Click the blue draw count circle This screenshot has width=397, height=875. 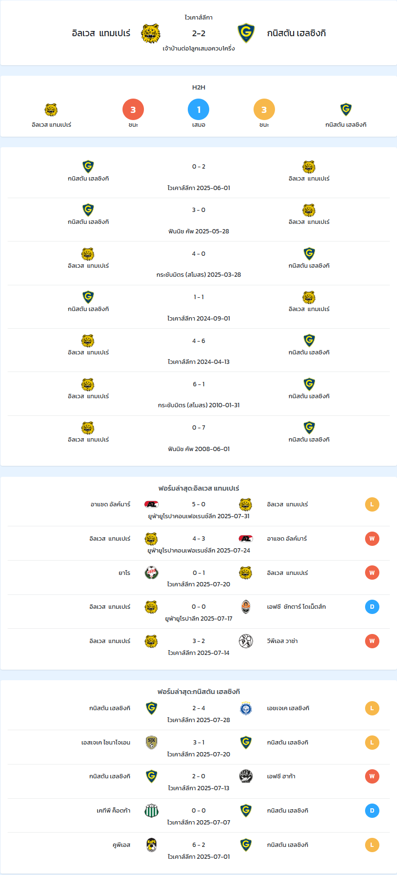(x=199, y=110)
